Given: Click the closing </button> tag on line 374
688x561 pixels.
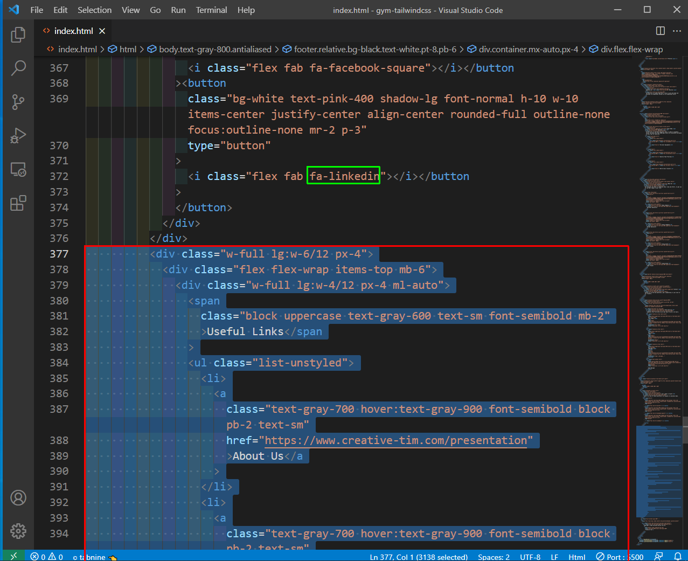Looking at the screenshot, I should 204,207.
